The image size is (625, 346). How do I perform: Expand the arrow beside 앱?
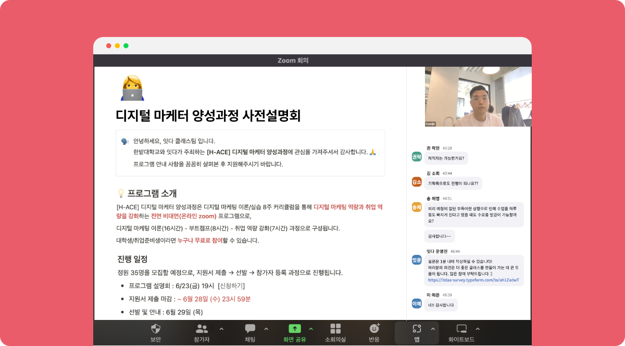pyautogui.click(x=433, y=329)
